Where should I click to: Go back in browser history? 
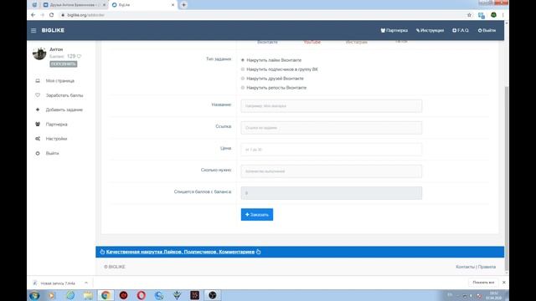tap(33, 15)
